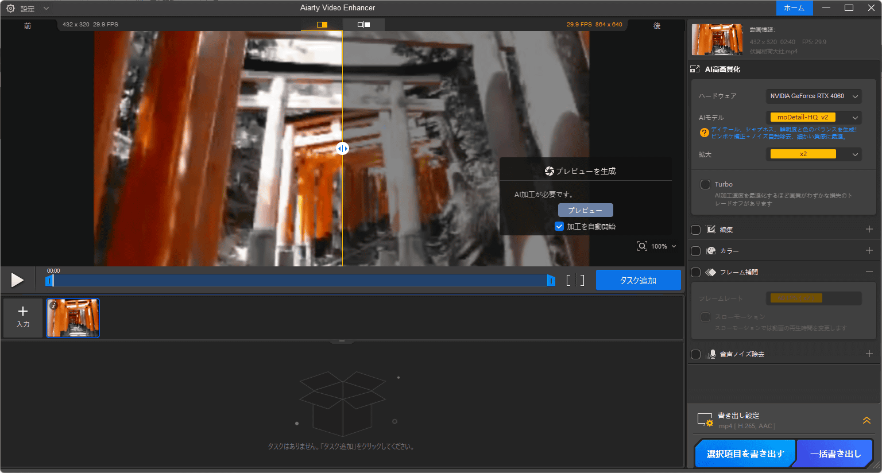Screen dimensions: 882x473
Task: Click the ホーム tab
Action: click(794, 8)
